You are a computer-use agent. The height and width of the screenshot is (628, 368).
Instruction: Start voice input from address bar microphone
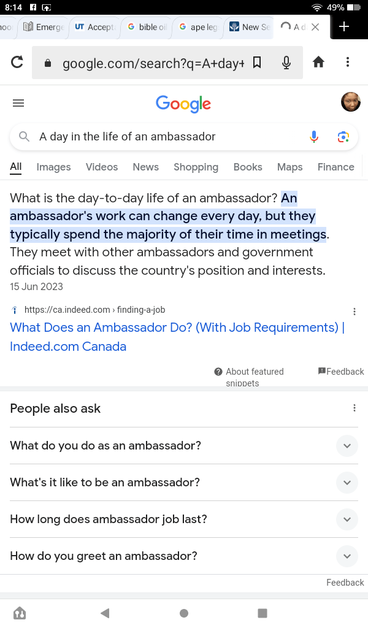(x=286, y=63)
